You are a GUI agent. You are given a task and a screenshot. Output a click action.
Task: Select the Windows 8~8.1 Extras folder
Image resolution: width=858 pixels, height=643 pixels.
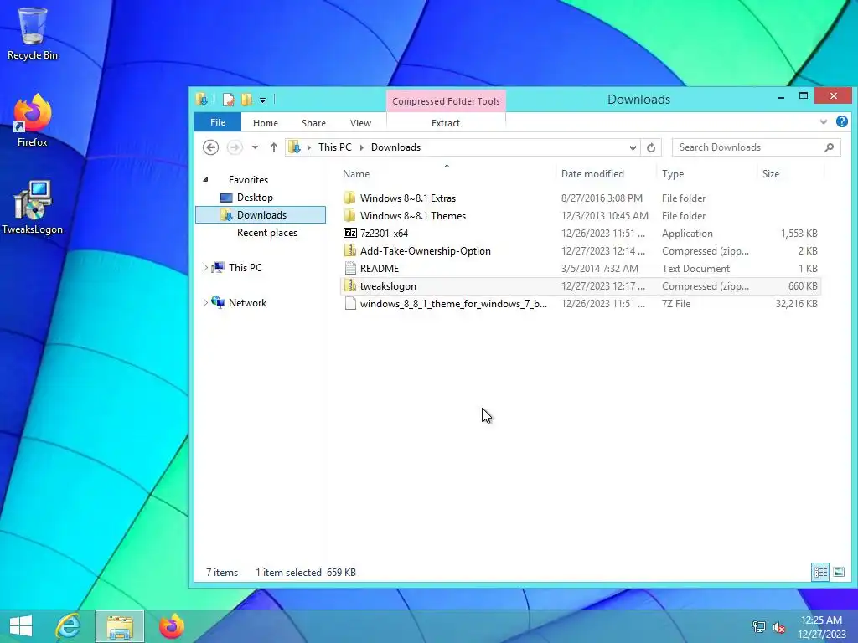pyautogui.click(x=580, y=198)
